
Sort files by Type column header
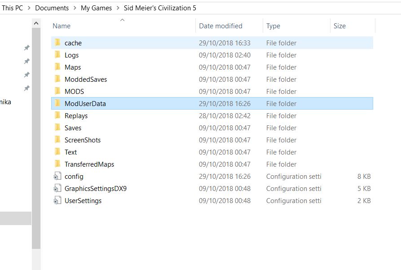point(273,26)
